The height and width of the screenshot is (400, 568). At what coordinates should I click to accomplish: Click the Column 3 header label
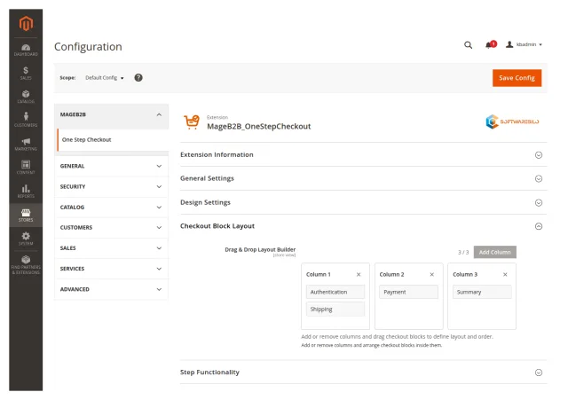point(465,274)
